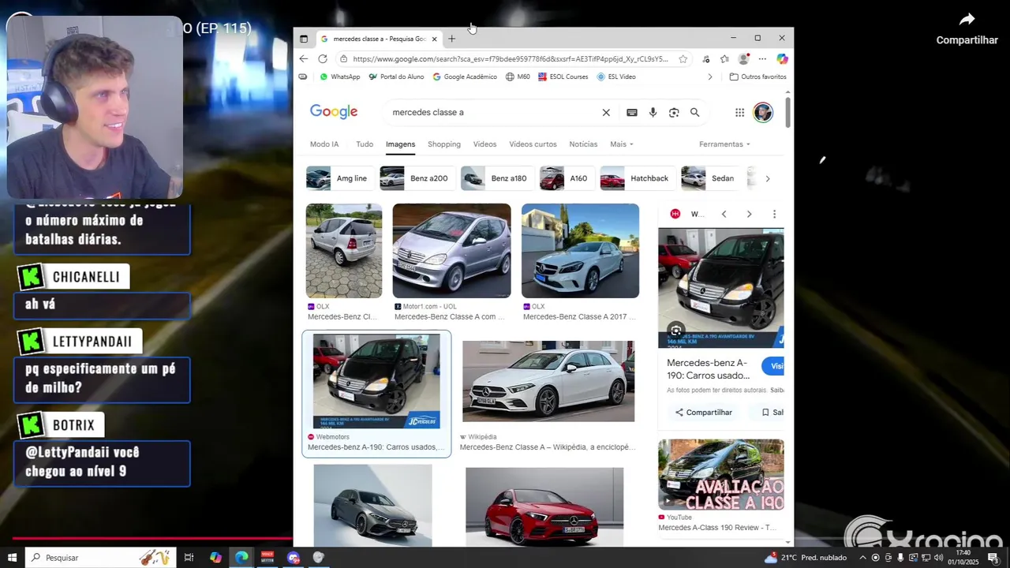This screenshot has height=568, width=1010.
Task: View site information lock icon
Action: pyautogui.click(x=343, y=58)
